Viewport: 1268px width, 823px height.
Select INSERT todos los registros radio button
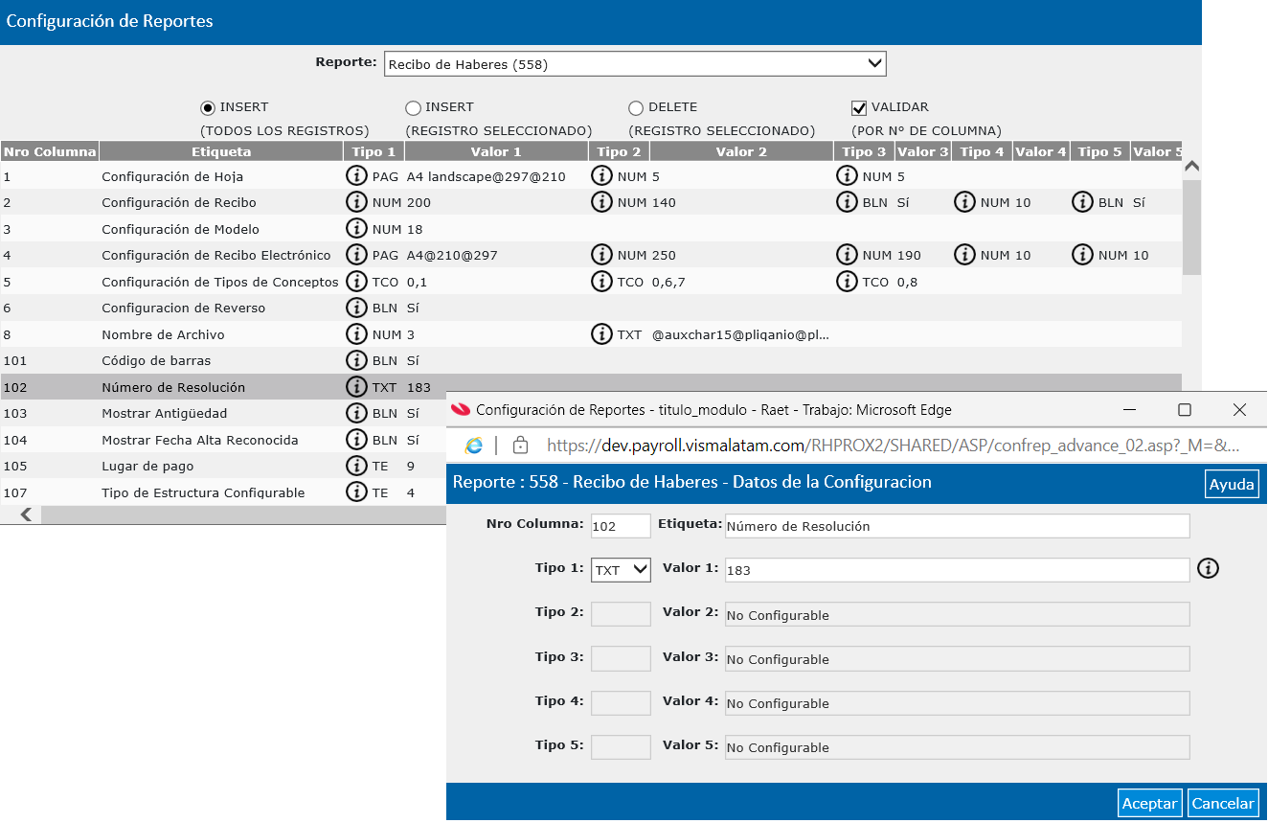[x=207, y=108]
